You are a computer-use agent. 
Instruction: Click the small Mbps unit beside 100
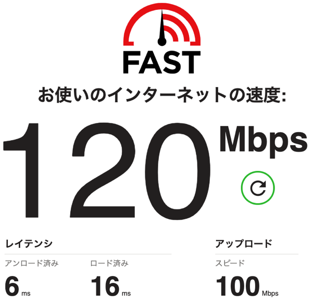[x=270, y=294]
